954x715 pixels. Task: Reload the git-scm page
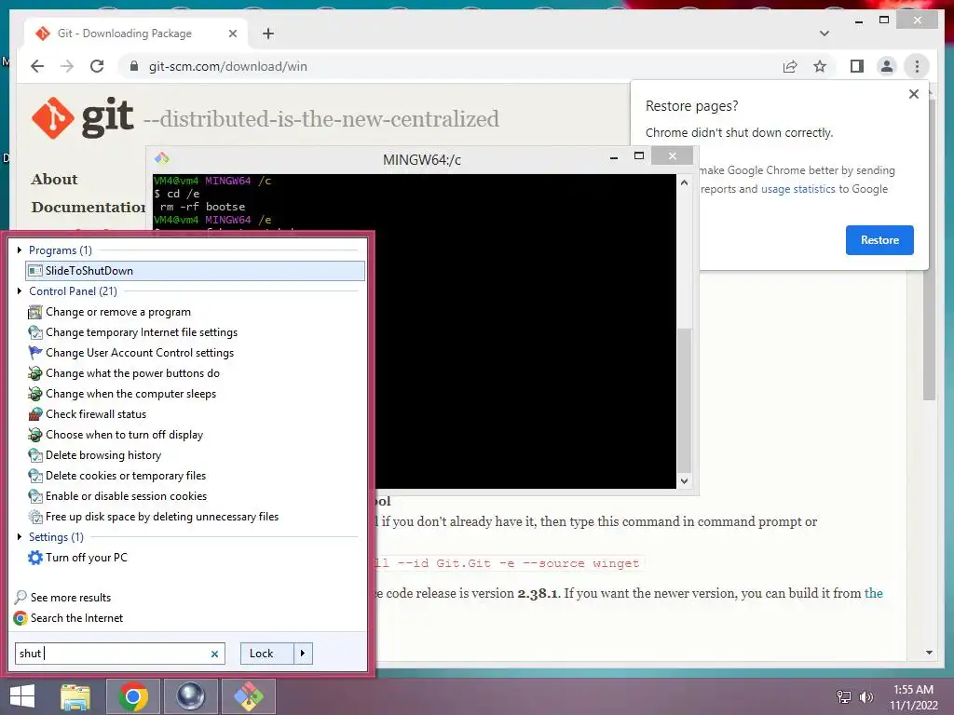[x=97, y=66]
